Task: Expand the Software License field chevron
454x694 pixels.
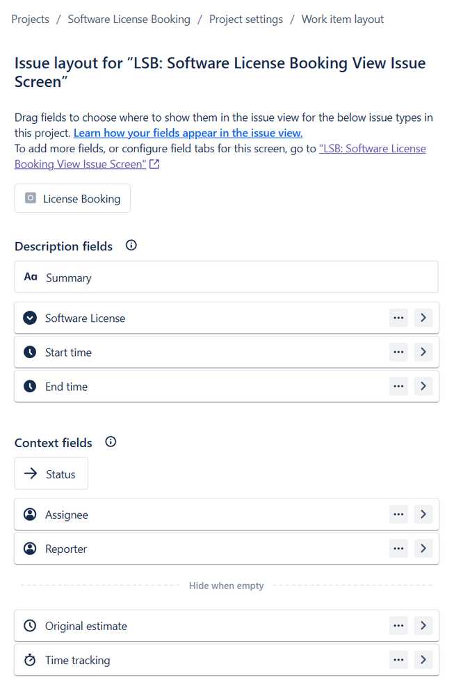Action: pos(423,318)
